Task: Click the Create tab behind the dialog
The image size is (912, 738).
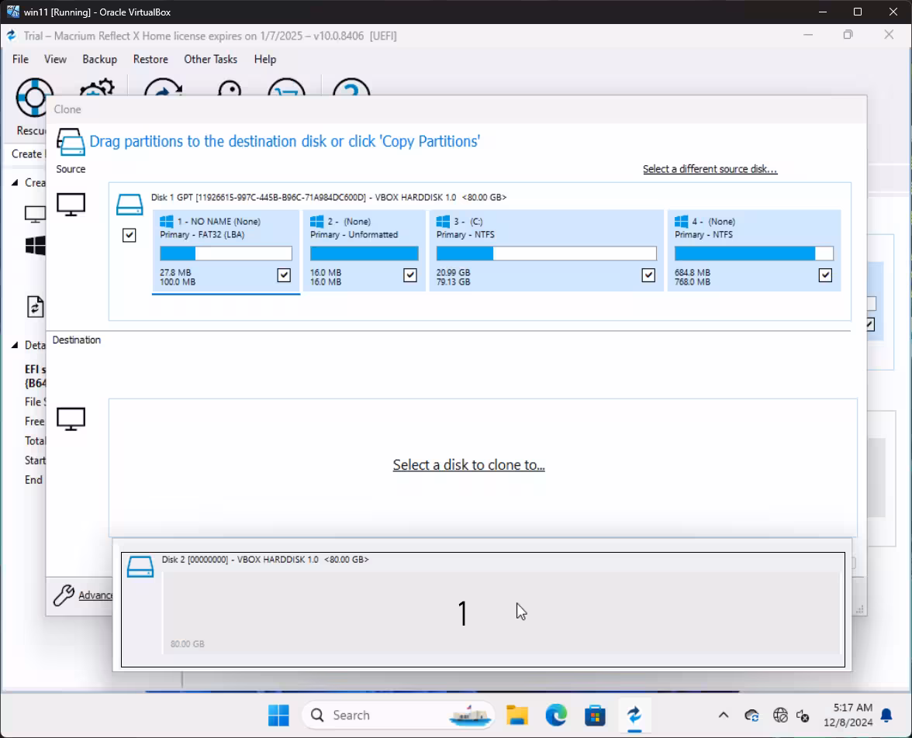Action: point(26,154)
